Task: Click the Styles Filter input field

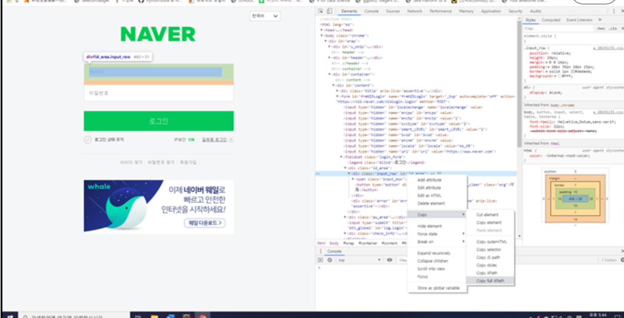Action: pyautogui.click(x=558, y=29)
